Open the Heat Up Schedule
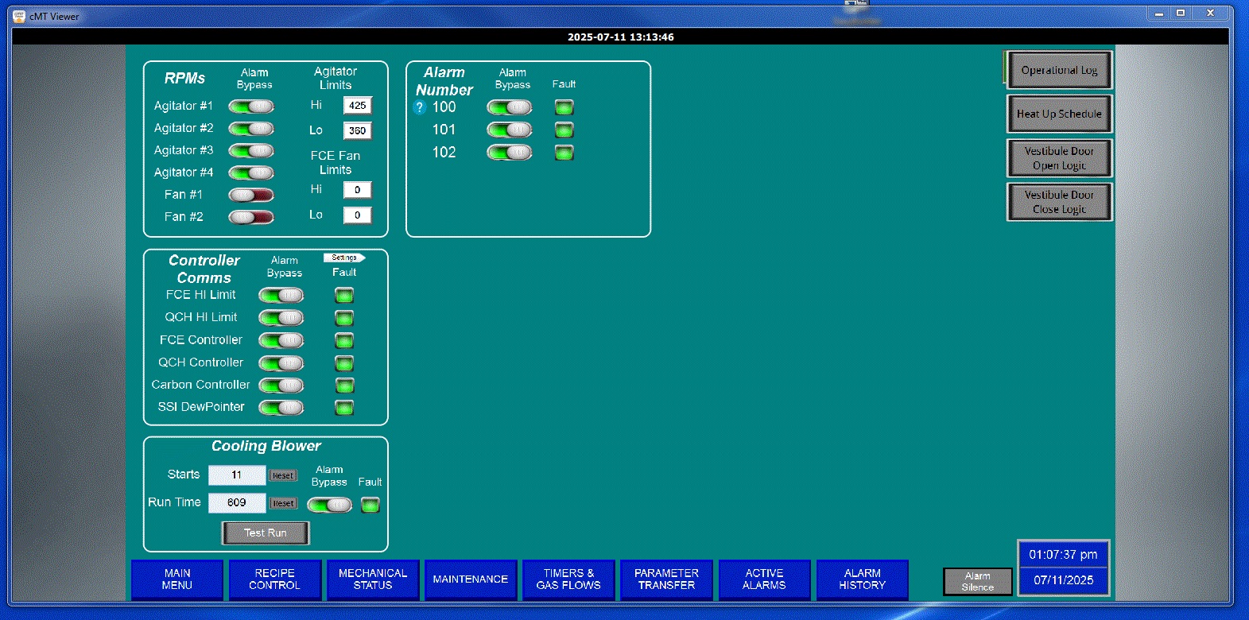Viewport: 1249px width, 620px height. (x=1059, y=114)
